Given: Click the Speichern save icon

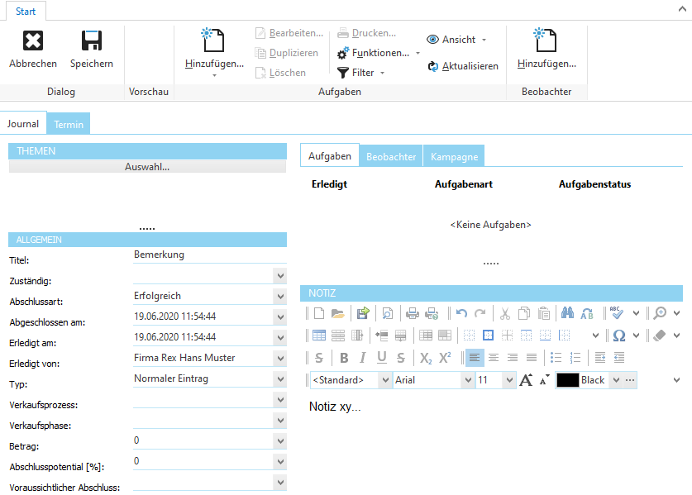Looking at the screenshot, I should click(91, 39).
